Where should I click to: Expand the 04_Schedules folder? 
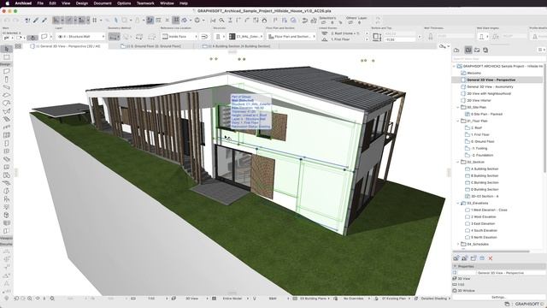(x=458, y=244)
